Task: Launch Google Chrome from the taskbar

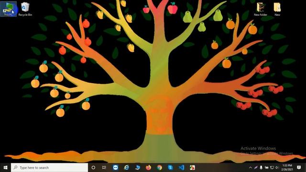Action: point(159,168)
